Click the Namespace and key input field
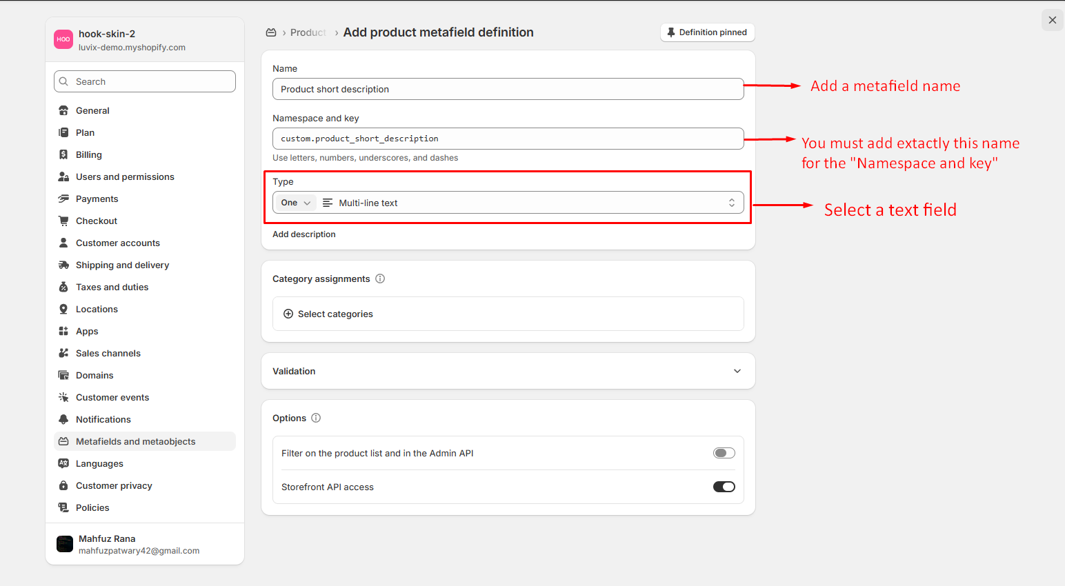 [508, 139]
